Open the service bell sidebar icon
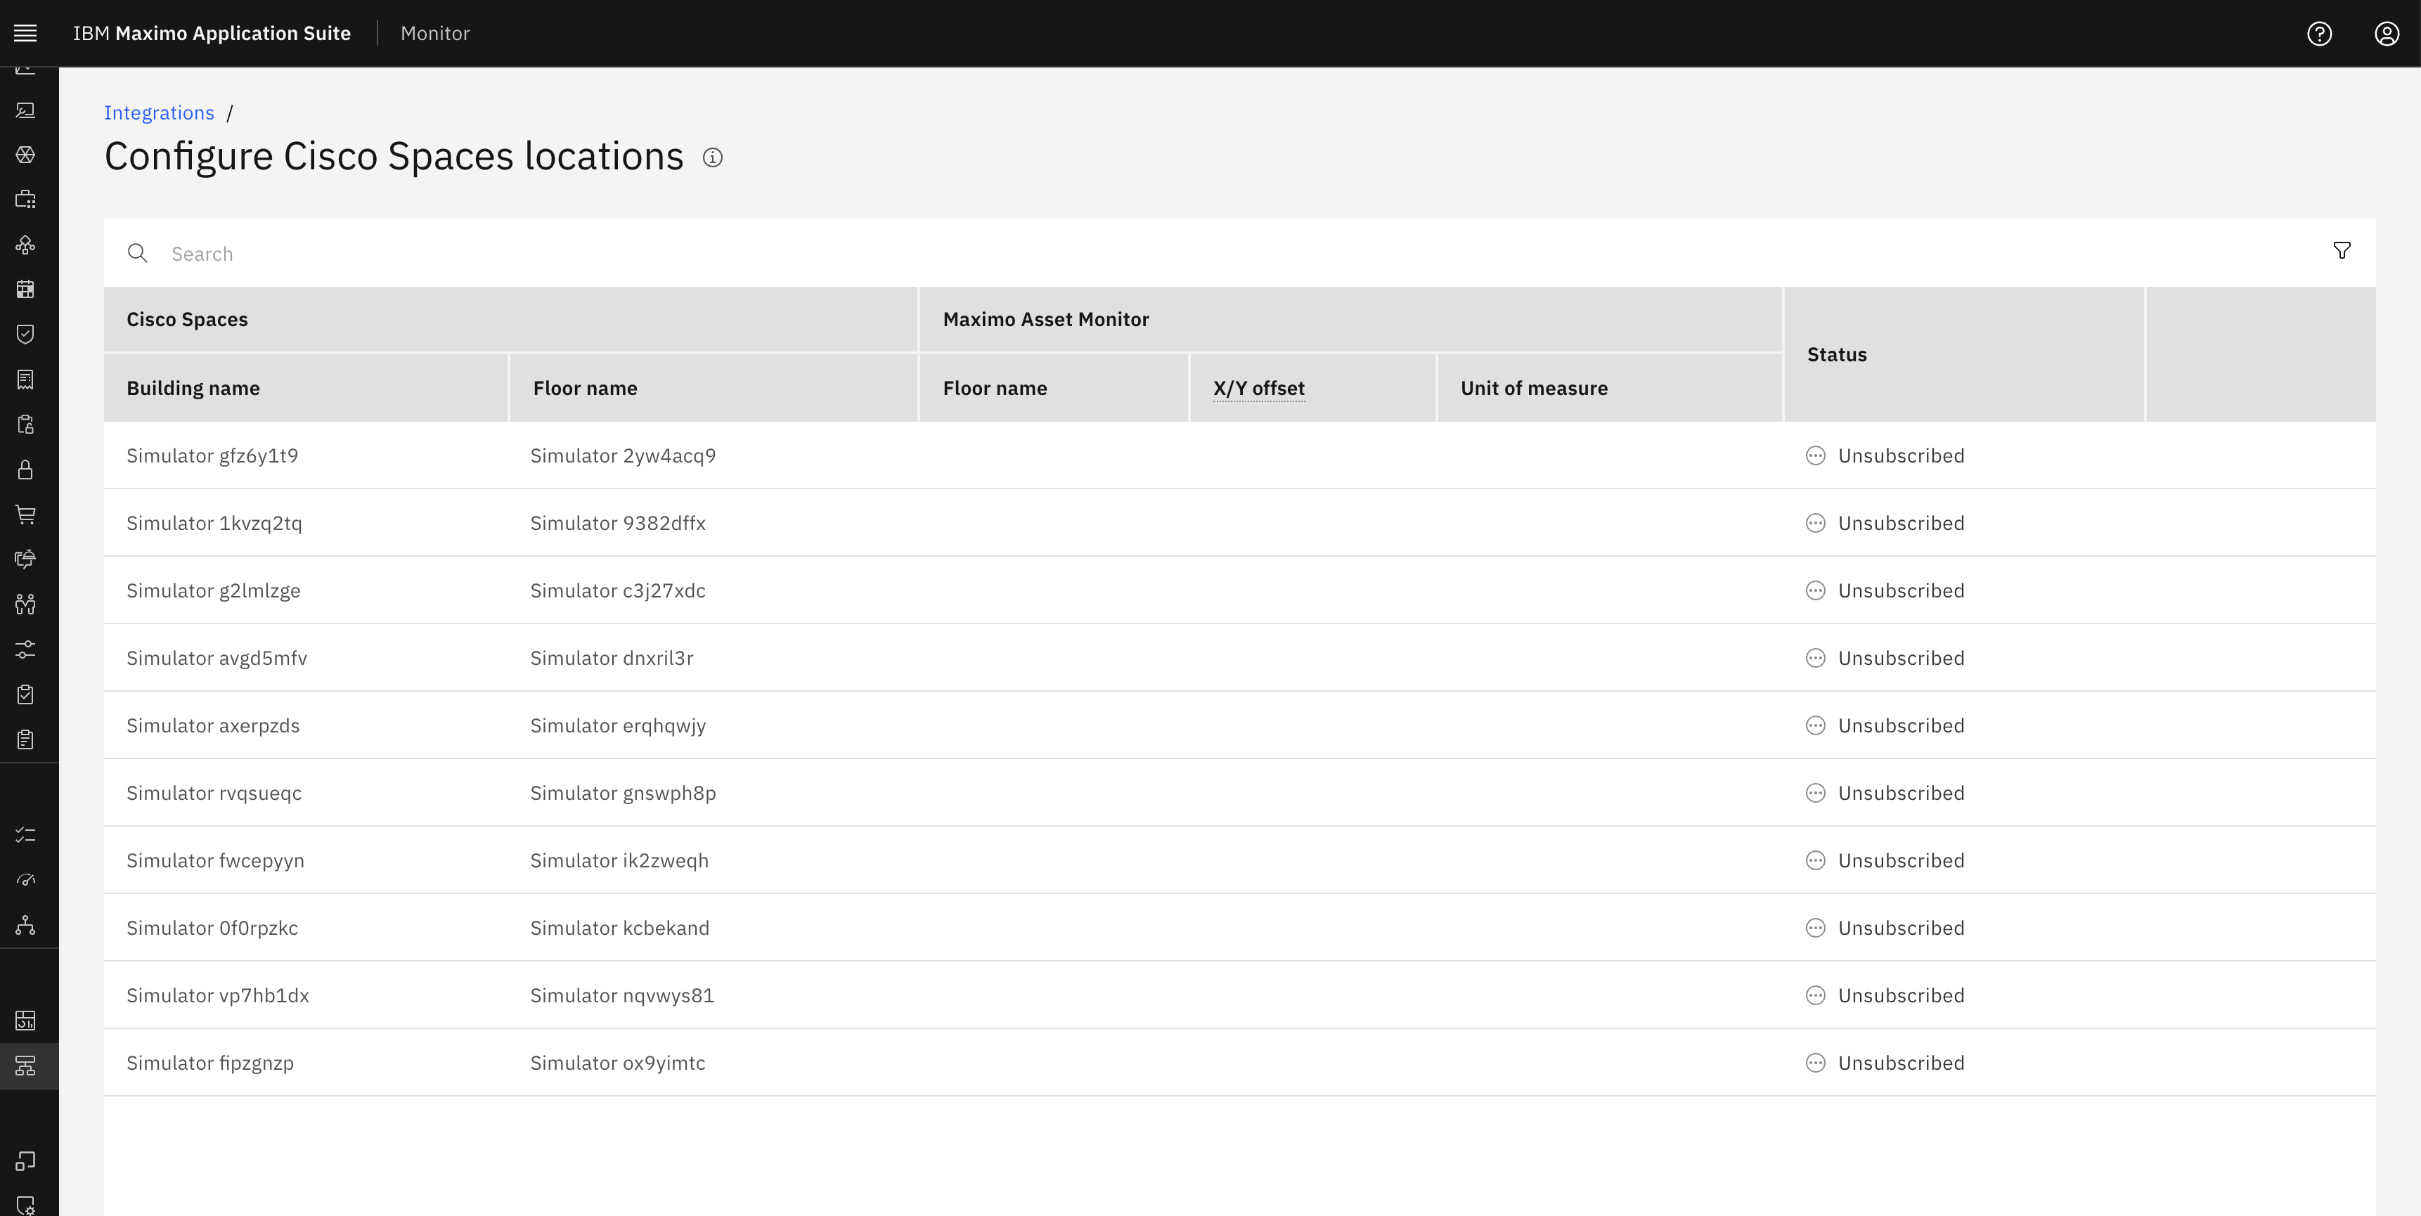Image resolution: width=2421 pixels, height=1216 pixels. [x=25, y=559]
